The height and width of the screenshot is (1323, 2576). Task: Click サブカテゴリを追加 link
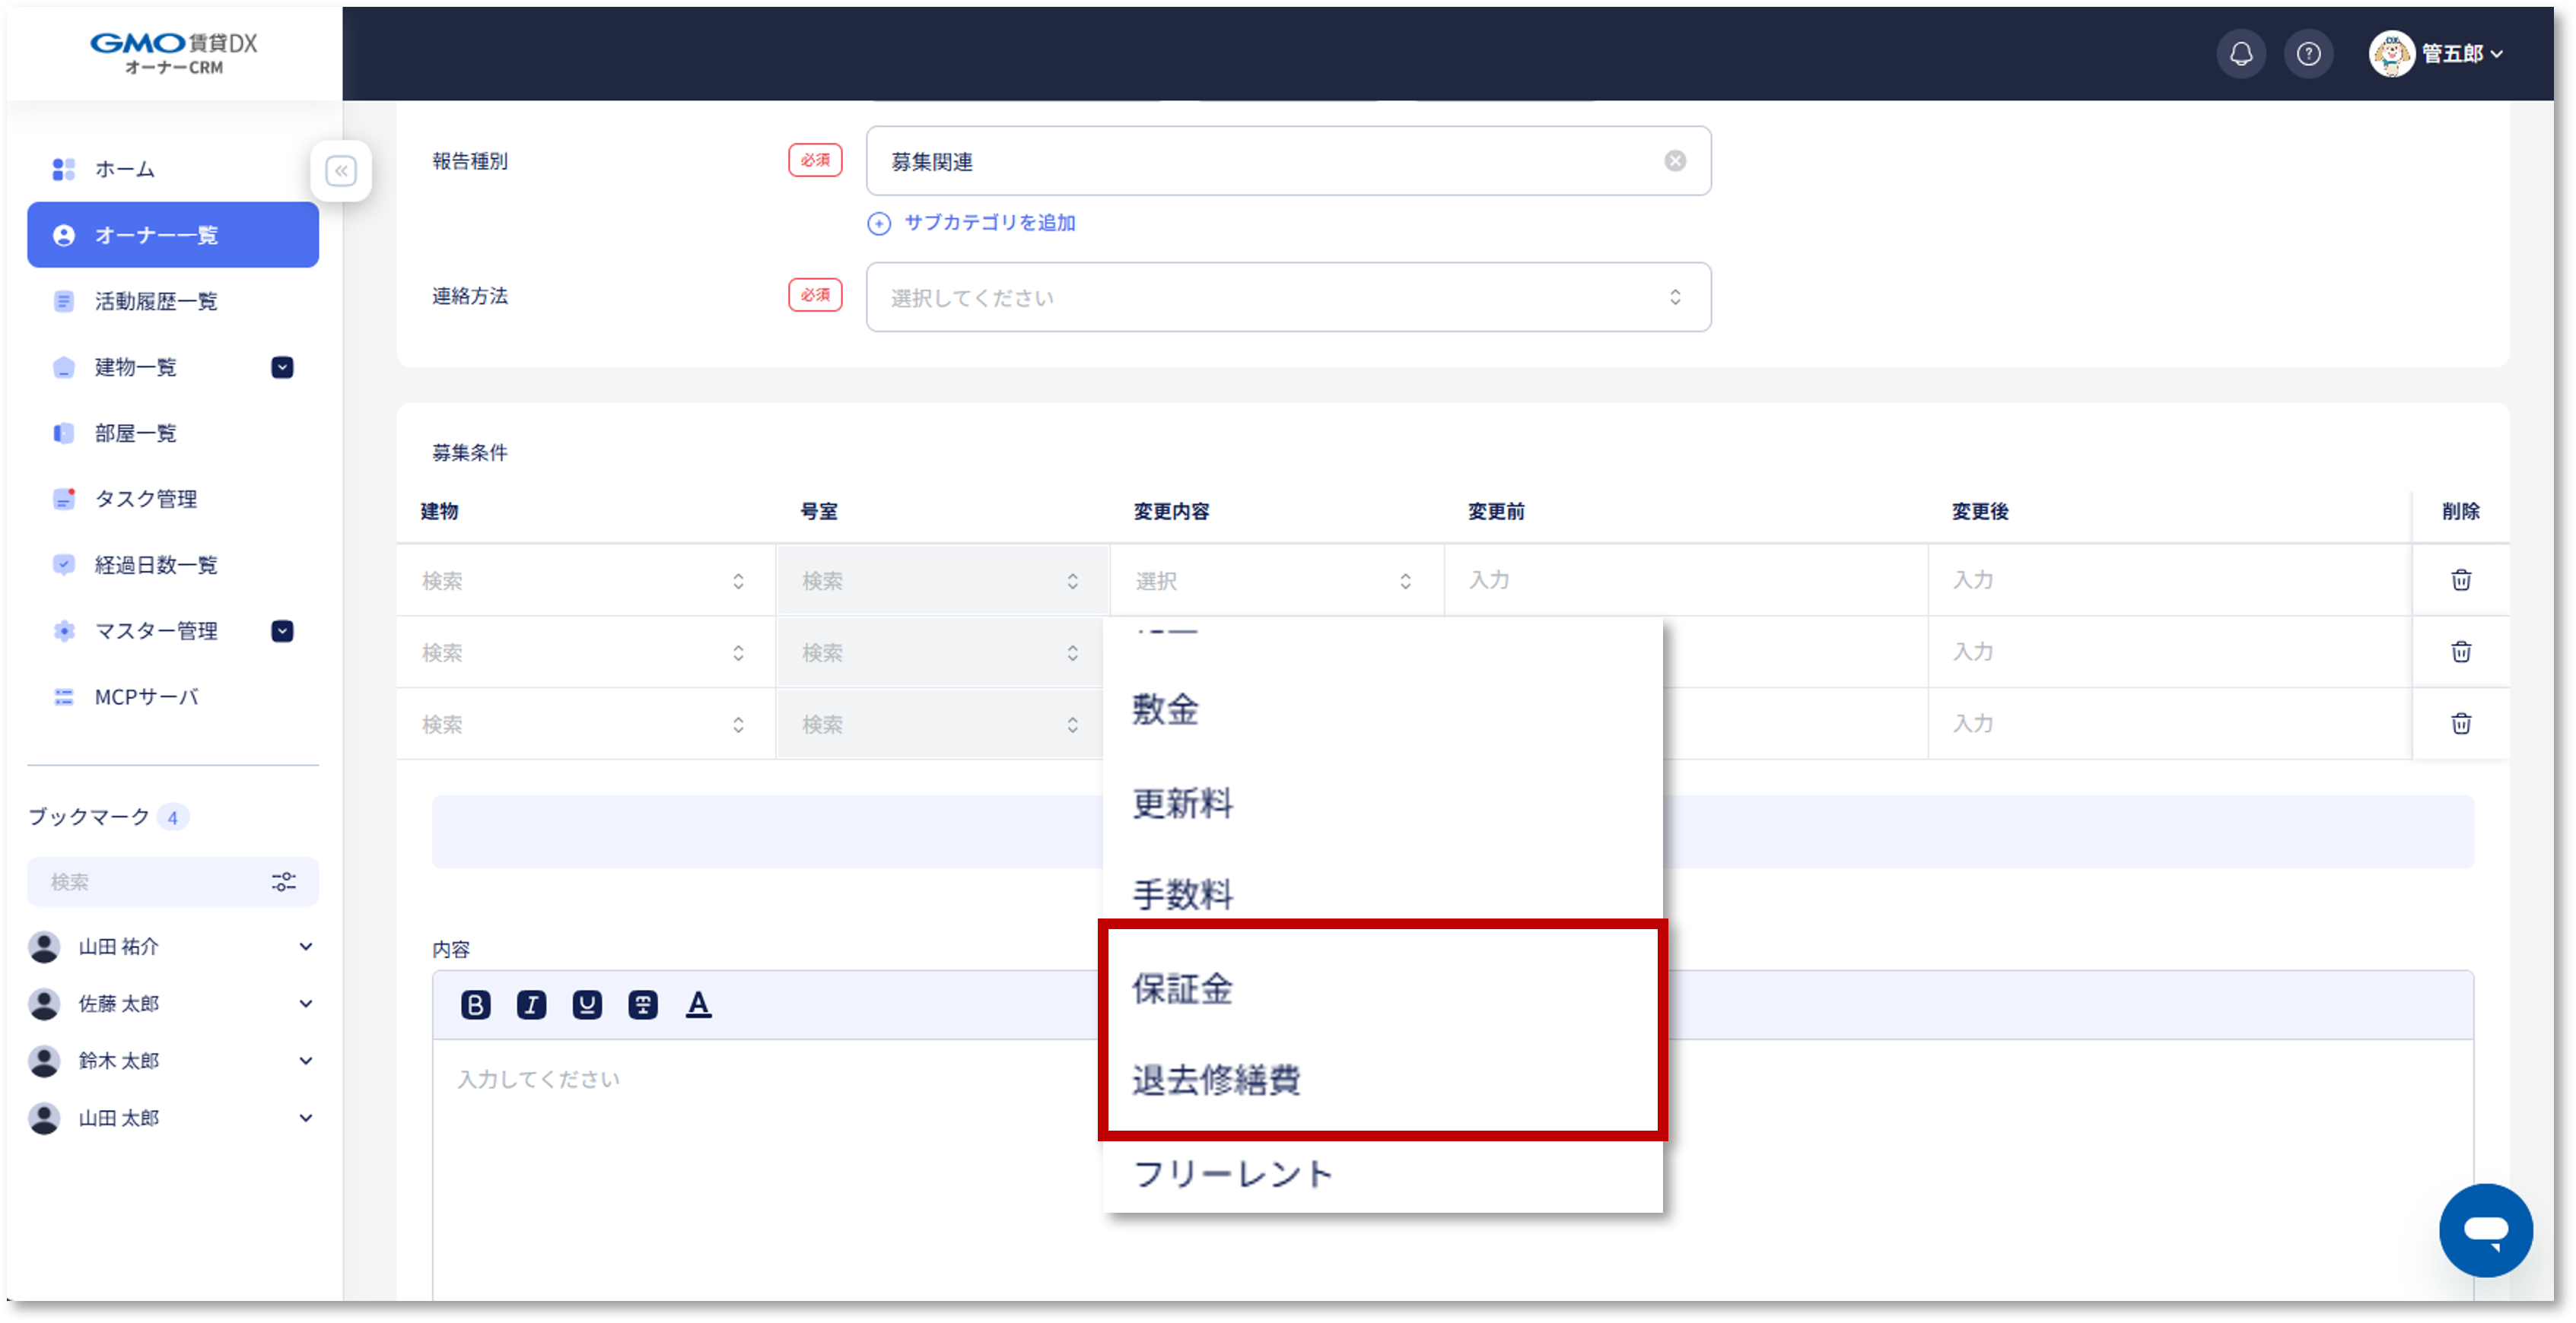pyautogui.click(x=972, y=223)
